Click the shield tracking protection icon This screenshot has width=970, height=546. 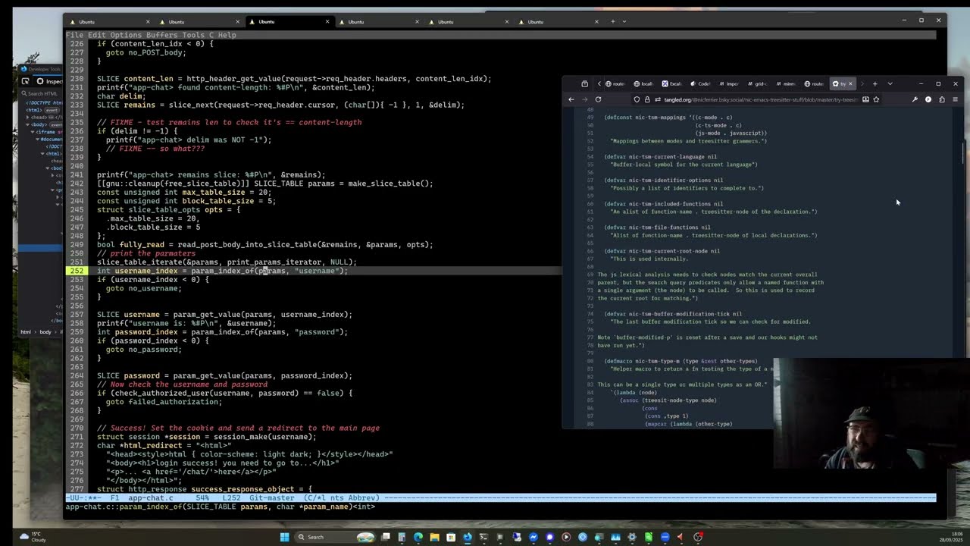(x=637, y=99)
